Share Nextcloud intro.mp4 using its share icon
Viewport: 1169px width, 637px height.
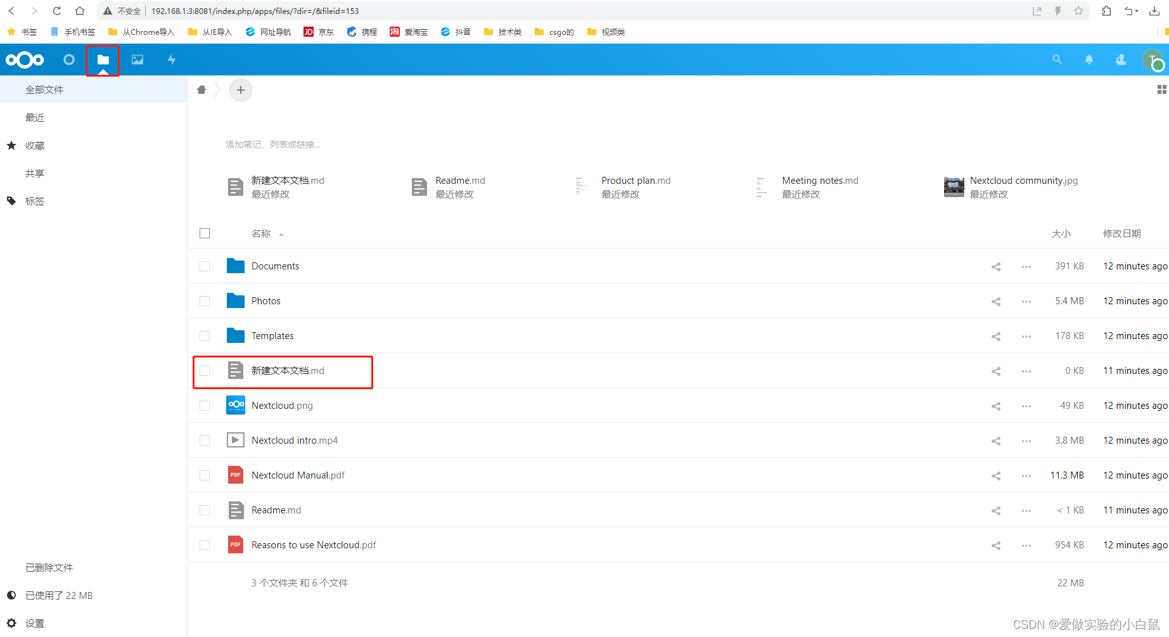(996, 441)
